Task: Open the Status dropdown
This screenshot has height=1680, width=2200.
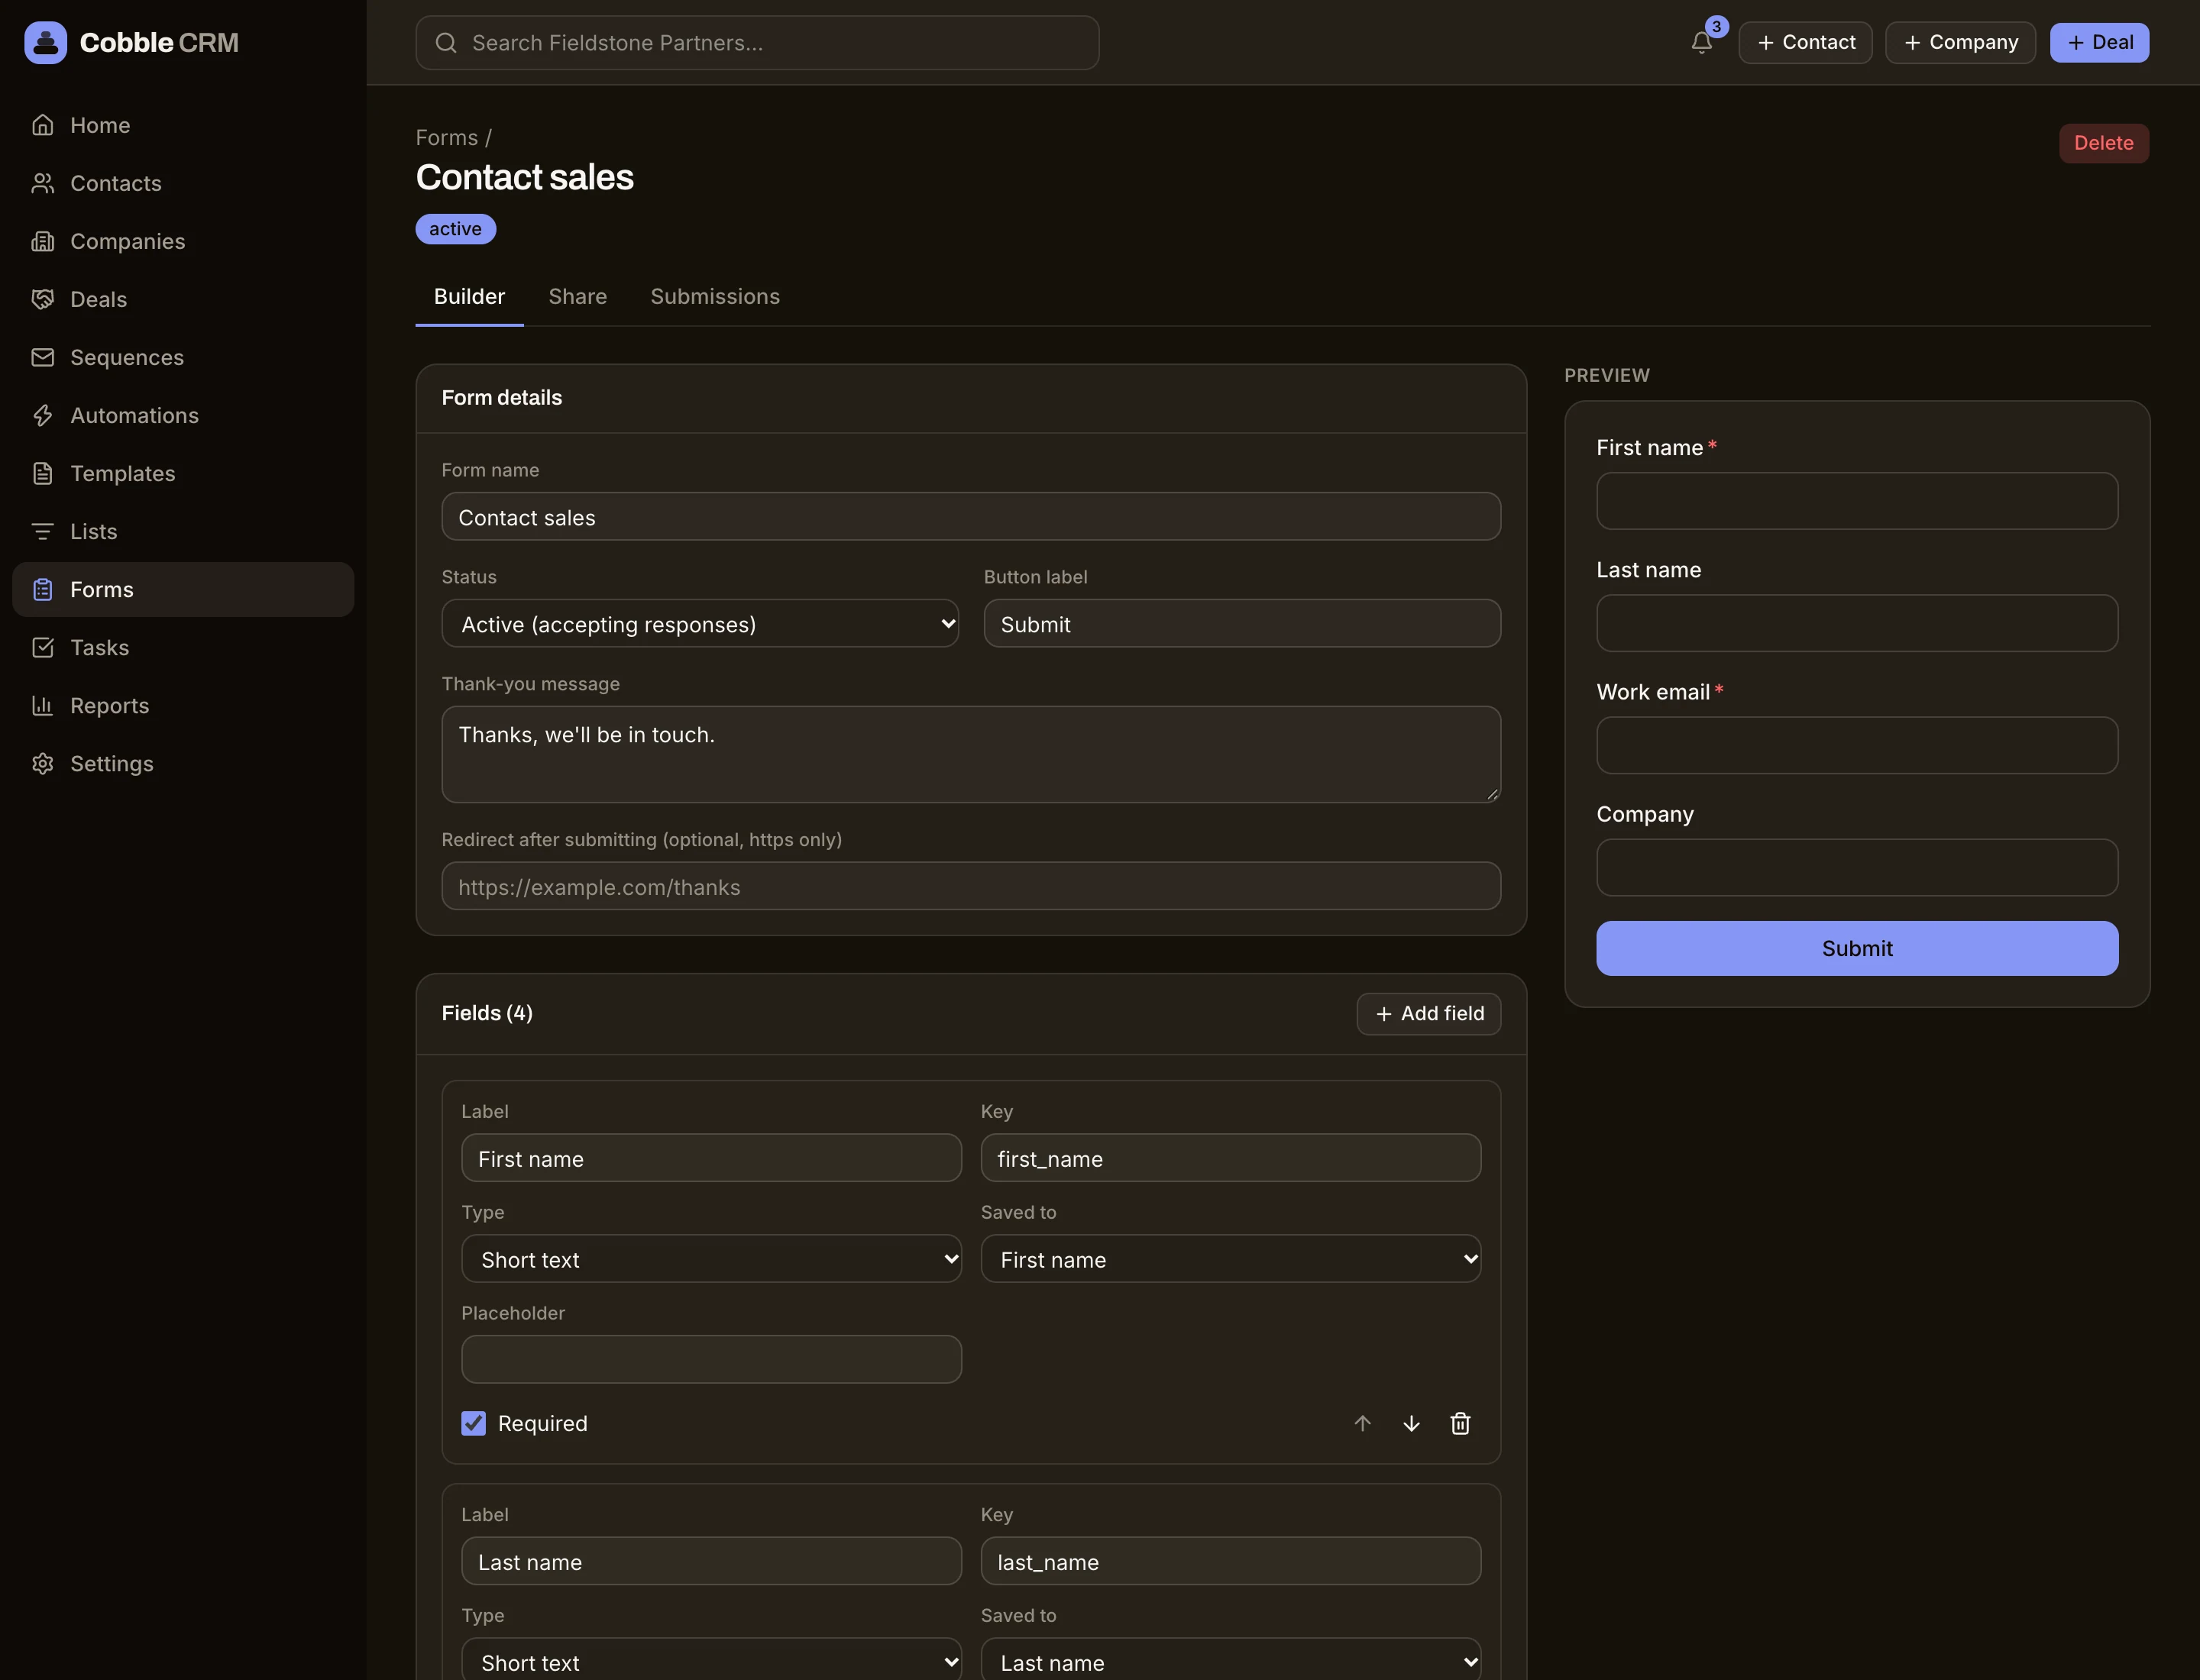Action: [700, 624]
